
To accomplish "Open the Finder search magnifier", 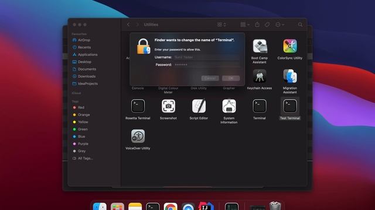I will [300, 24].
